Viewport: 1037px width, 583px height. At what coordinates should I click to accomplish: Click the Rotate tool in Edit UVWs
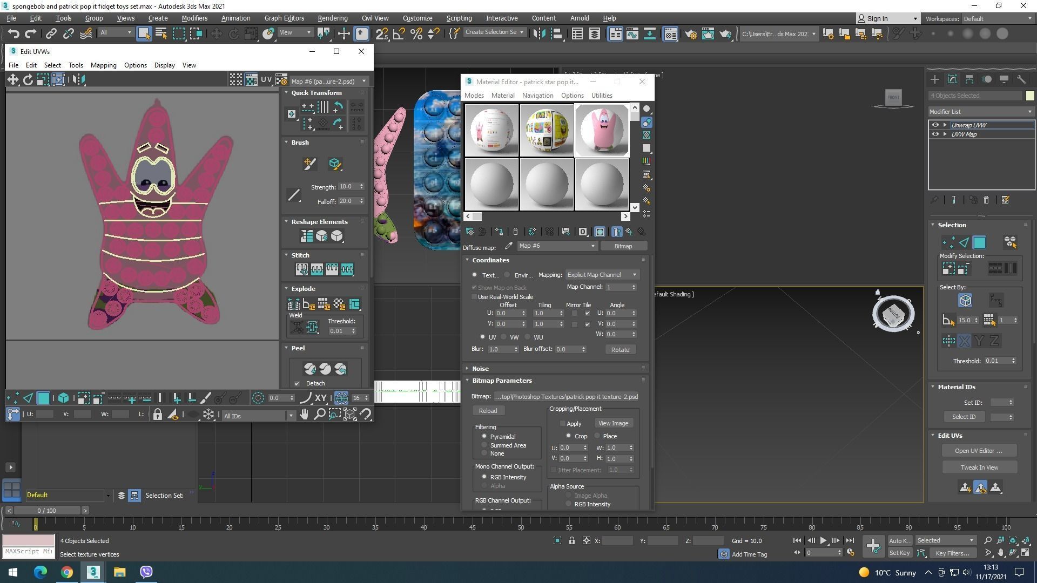pyautogui.click(x=28, y=80)
